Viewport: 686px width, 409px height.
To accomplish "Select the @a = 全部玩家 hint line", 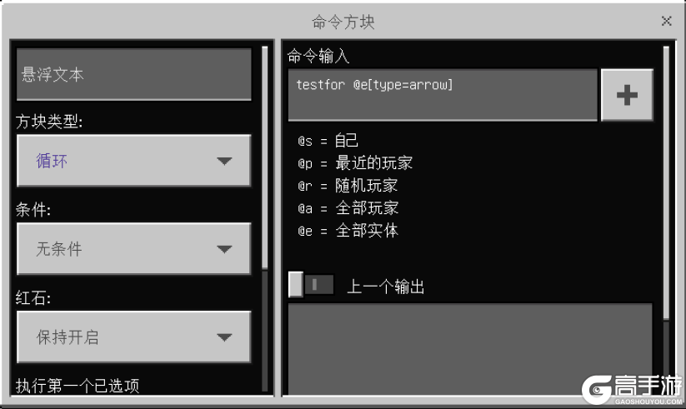I will coord(348,207).
